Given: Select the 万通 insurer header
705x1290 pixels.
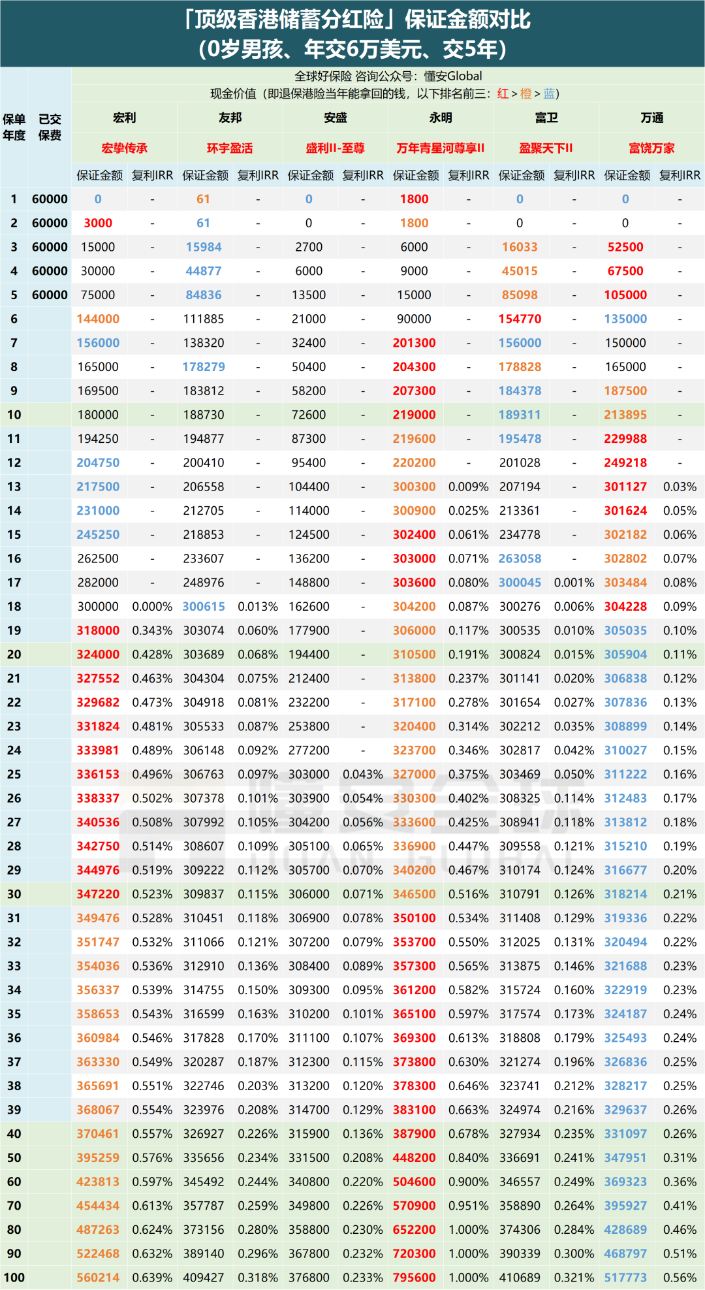Looking at the screenshot, I should pyautogui.click(x=651, y=118).
